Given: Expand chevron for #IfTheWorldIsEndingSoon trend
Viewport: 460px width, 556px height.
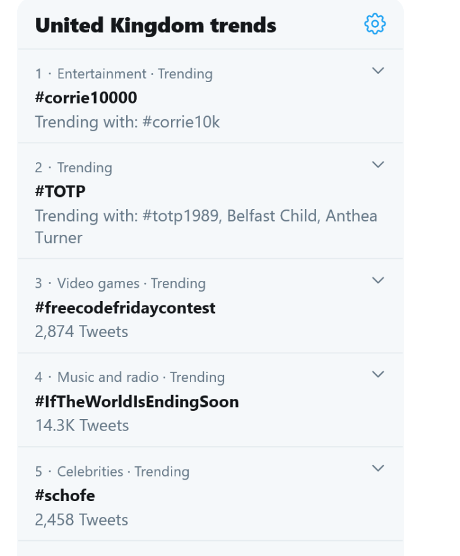Looking at the screenshot, I should click(x=378, y=374).
